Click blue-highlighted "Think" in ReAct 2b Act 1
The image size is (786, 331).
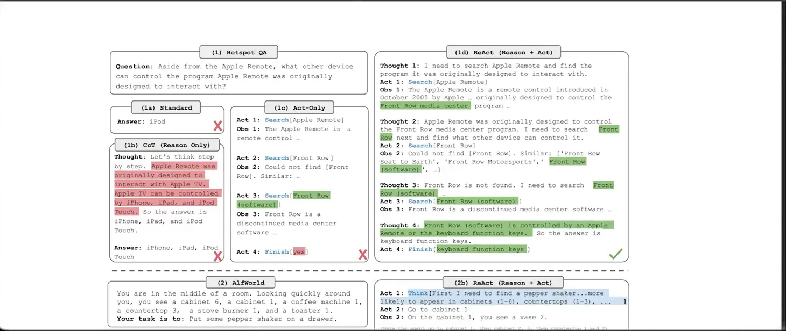pyautogui.click(x=418, y=293)
